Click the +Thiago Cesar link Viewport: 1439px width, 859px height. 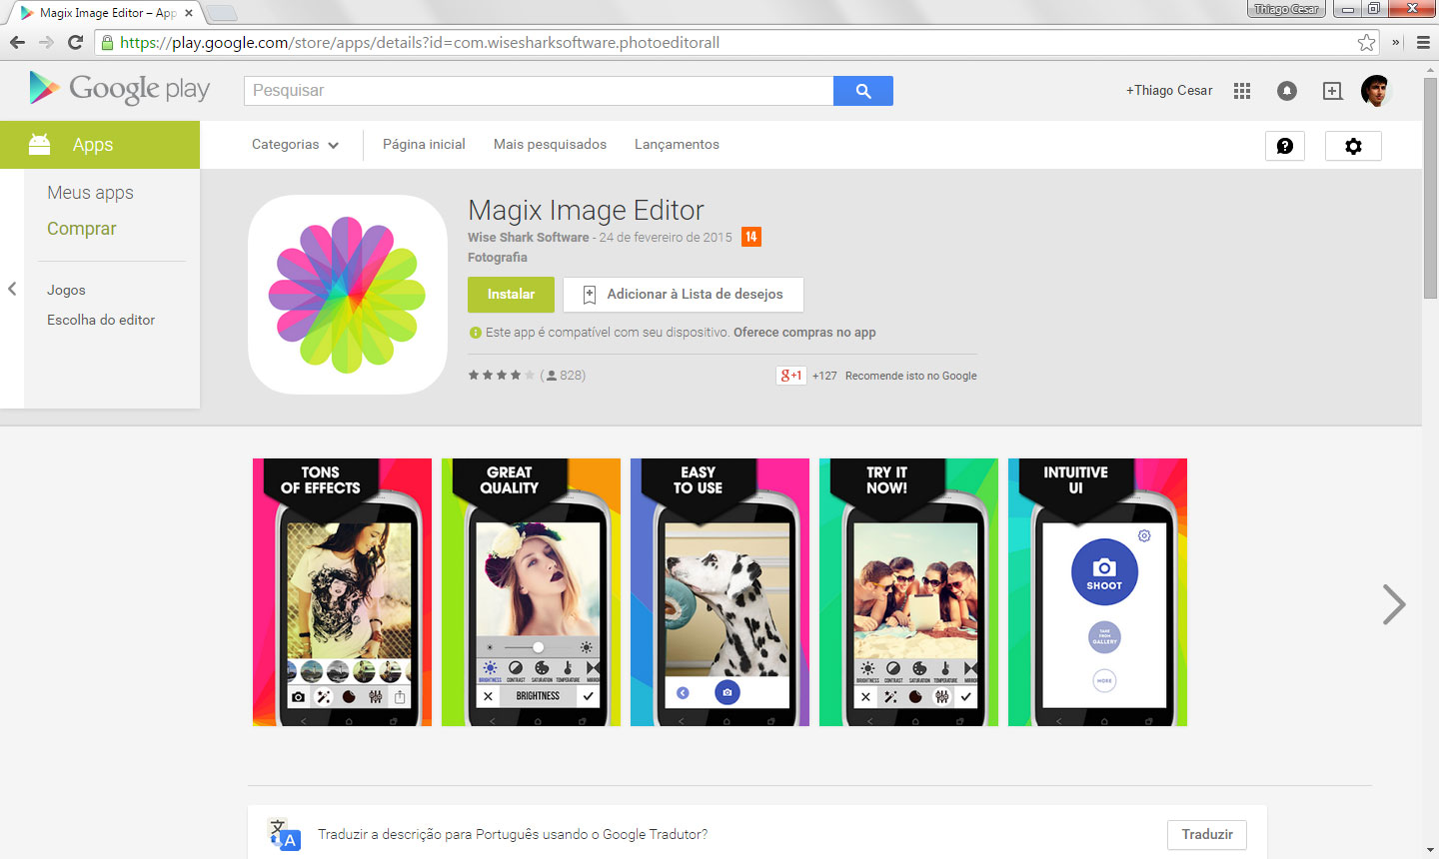click(x=1169, y=91)
